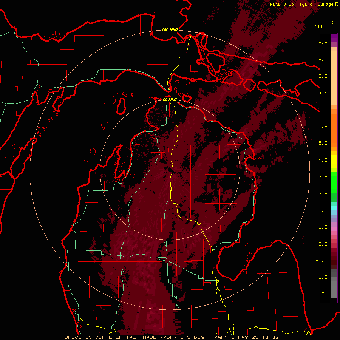Click the DKD product code label

[332, 23]
